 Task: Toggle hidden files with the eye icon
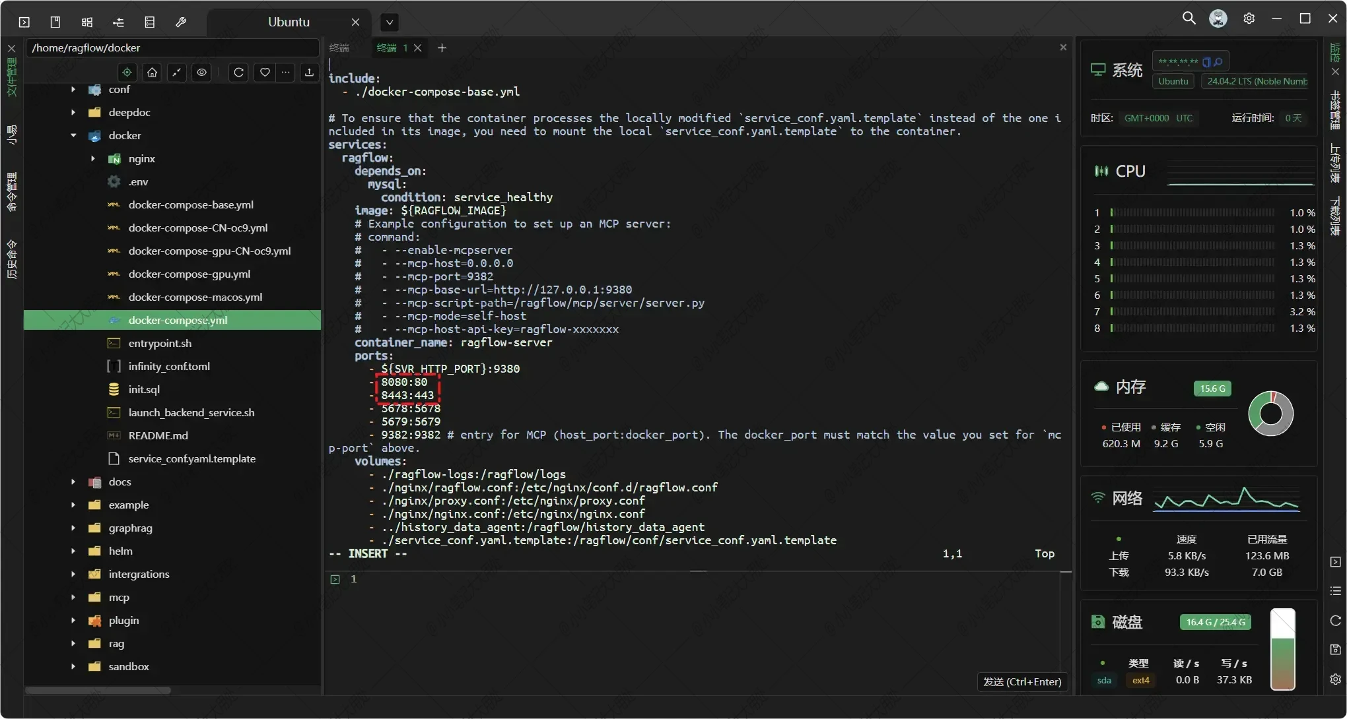pyautogui.click(x=201, y=73)
